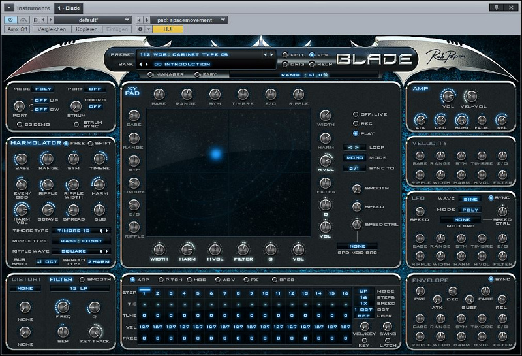Viewport: 522px width, 356px height.
Task: Switch to the Instrumente tab
Action: tap(33, 8)
